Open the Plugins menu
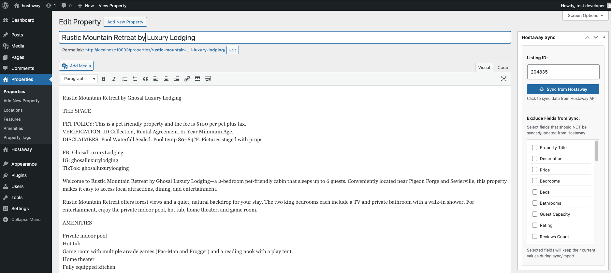The image size is (611, 273). [x=26, y=175]
